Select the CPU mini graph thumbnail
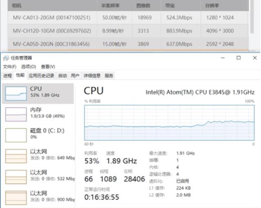This screenshot has height=208, width=261. point(15,92)
